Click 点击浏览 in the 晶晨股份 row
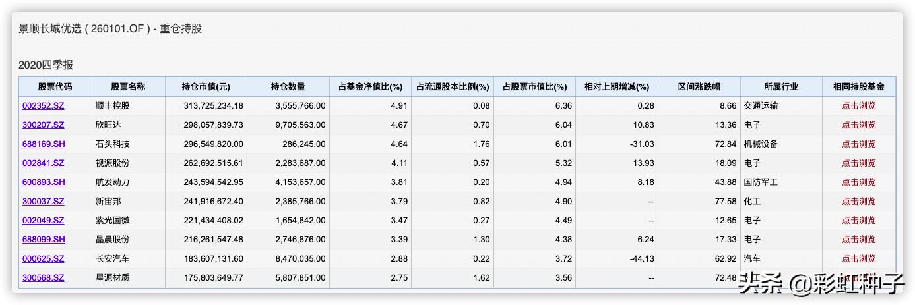The height and width of the screenshot is (305, 915). click(x=858, y=239)
